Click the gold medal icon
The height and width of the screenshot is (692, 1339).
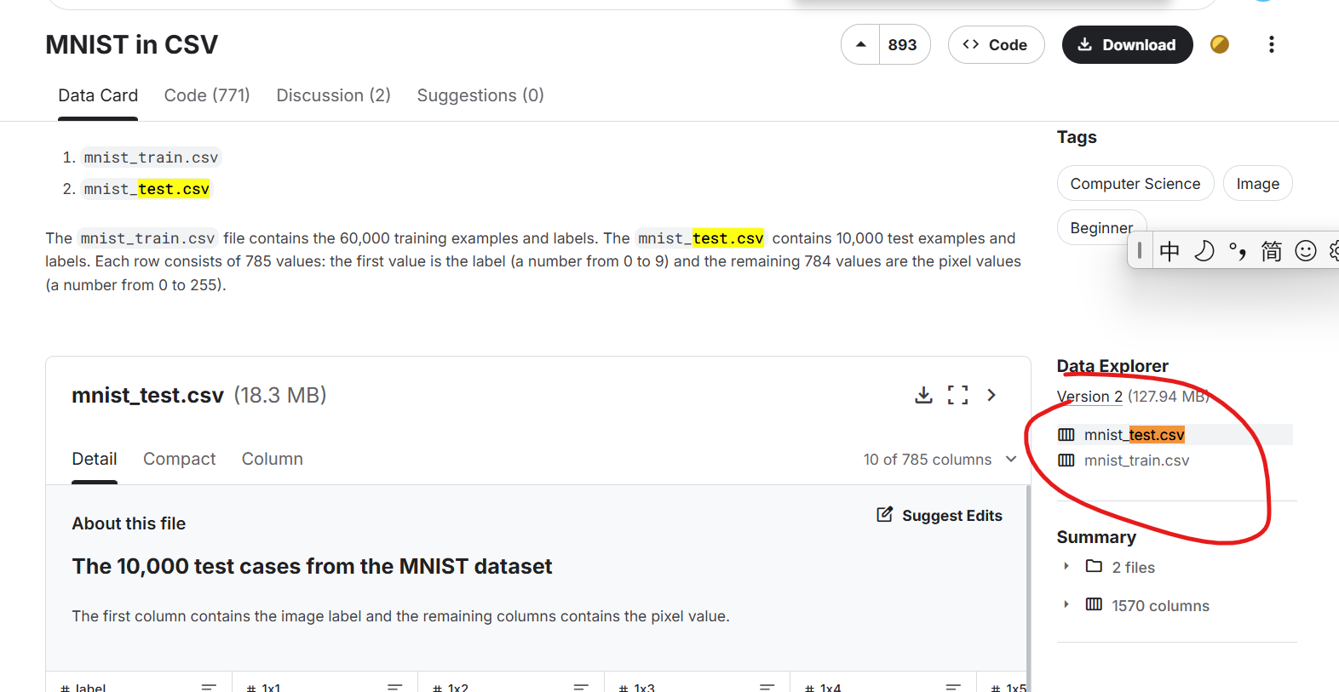click(x=1220, y=44)
